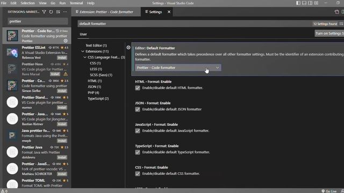Select Prettier - Code formatter extension logo

12,36
